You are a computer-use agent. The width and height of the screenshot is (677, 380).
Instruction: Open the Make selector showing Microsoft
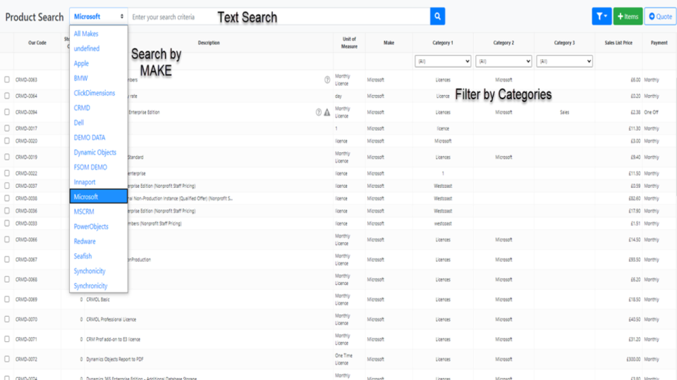tap(99, 16)
